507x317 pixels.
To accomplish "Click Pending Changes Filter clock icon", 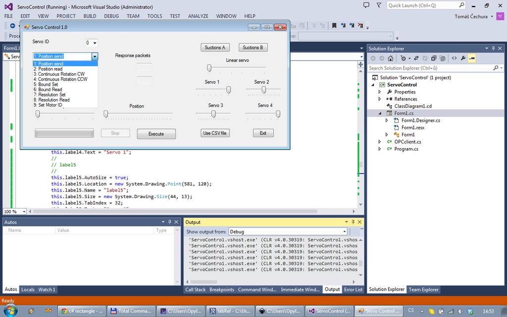I will tap(403, 58).
